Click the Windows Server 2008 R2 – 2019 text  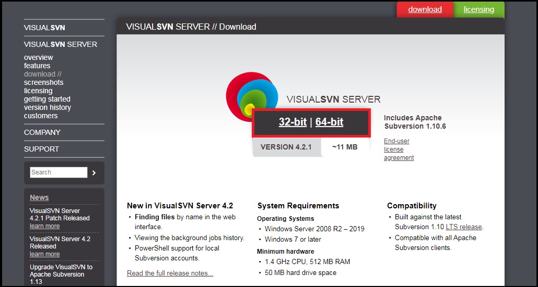[x=314, y=229]
